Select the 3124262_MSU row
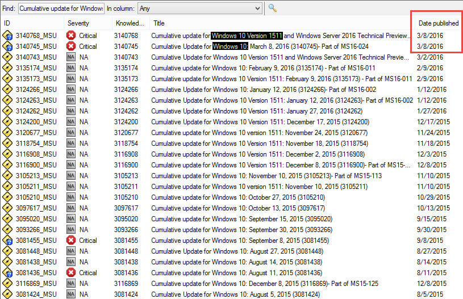 tap(36, 111)
